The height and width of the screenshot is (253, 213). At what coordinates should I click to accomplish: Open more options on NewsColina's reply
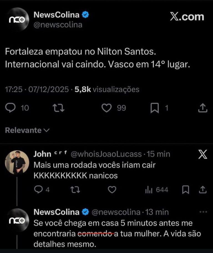[203, 212]
